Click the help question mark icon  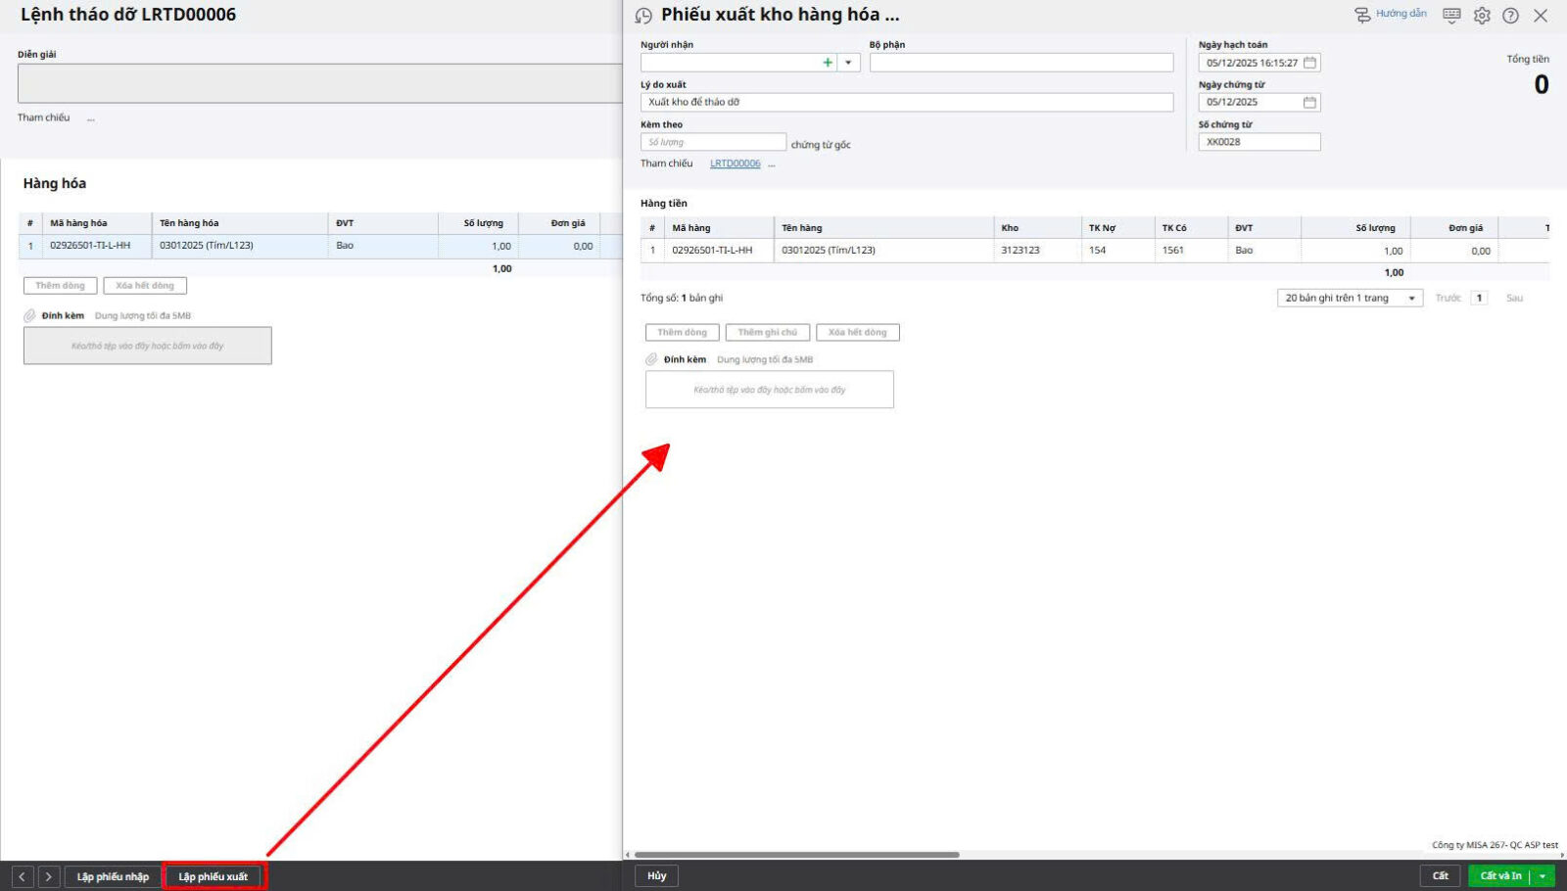click(x=1510, y=16)
